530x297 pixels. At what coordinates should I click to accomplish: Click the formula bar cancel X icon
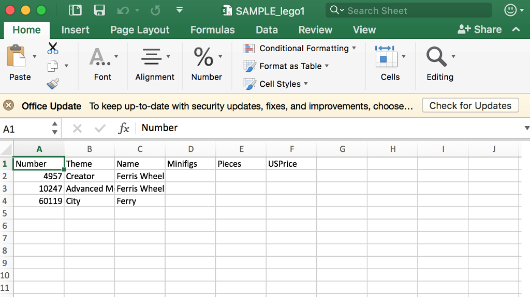[x=78, y=128]
